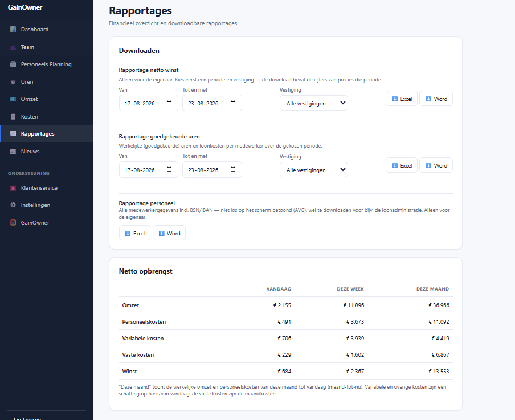Click the Rapportage personeel heading

coord(147,203)
